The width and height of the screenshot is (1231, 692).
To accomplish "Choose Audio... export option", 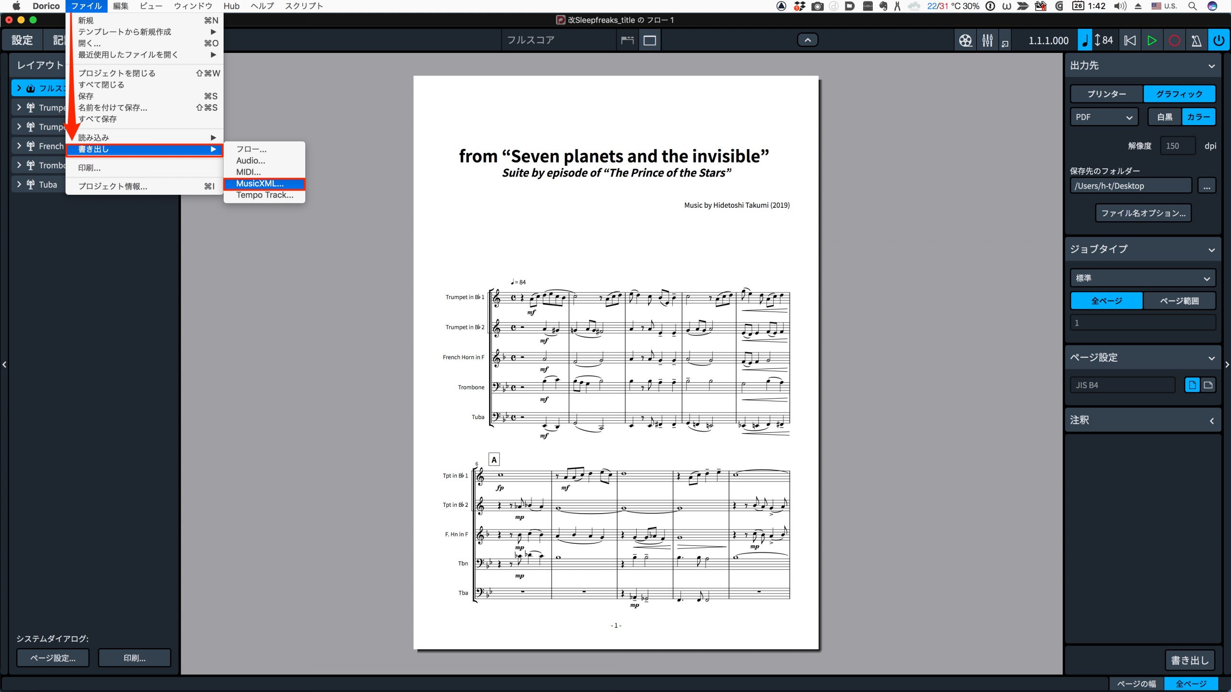I will pos(264,161).
